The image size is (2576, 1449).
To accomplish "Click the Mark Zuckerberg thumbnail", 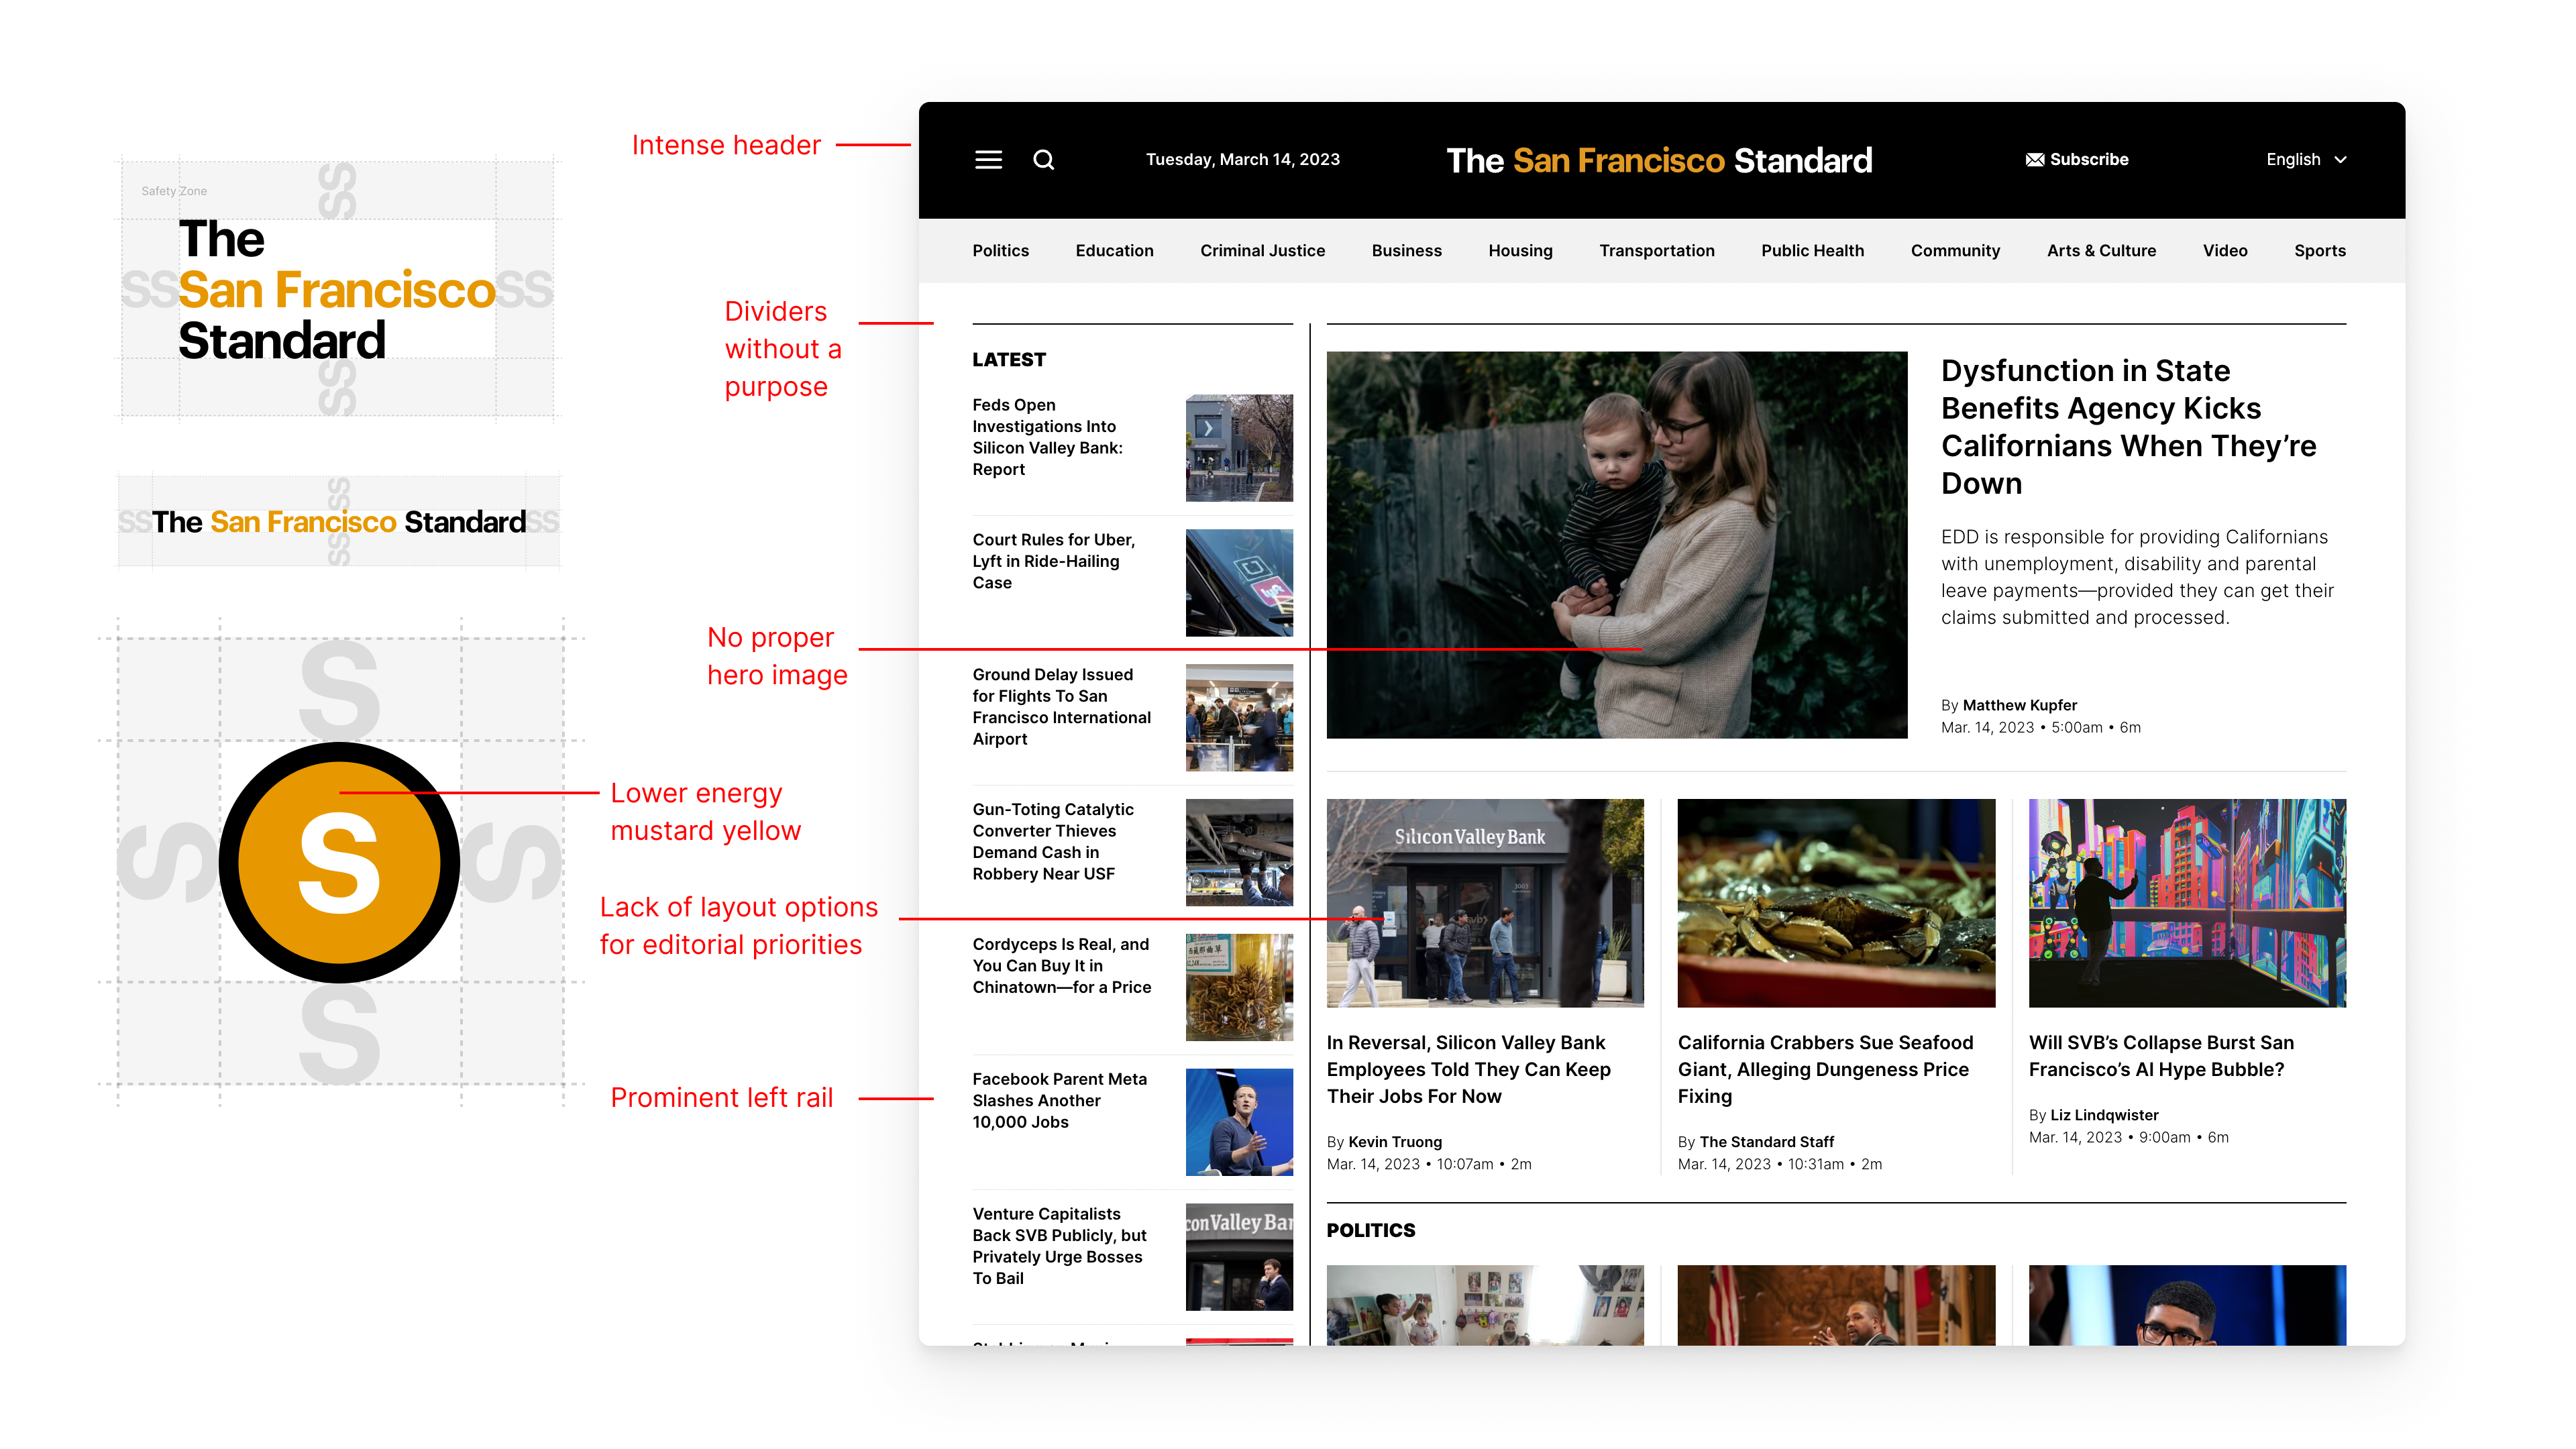I will [1239, 1122].
